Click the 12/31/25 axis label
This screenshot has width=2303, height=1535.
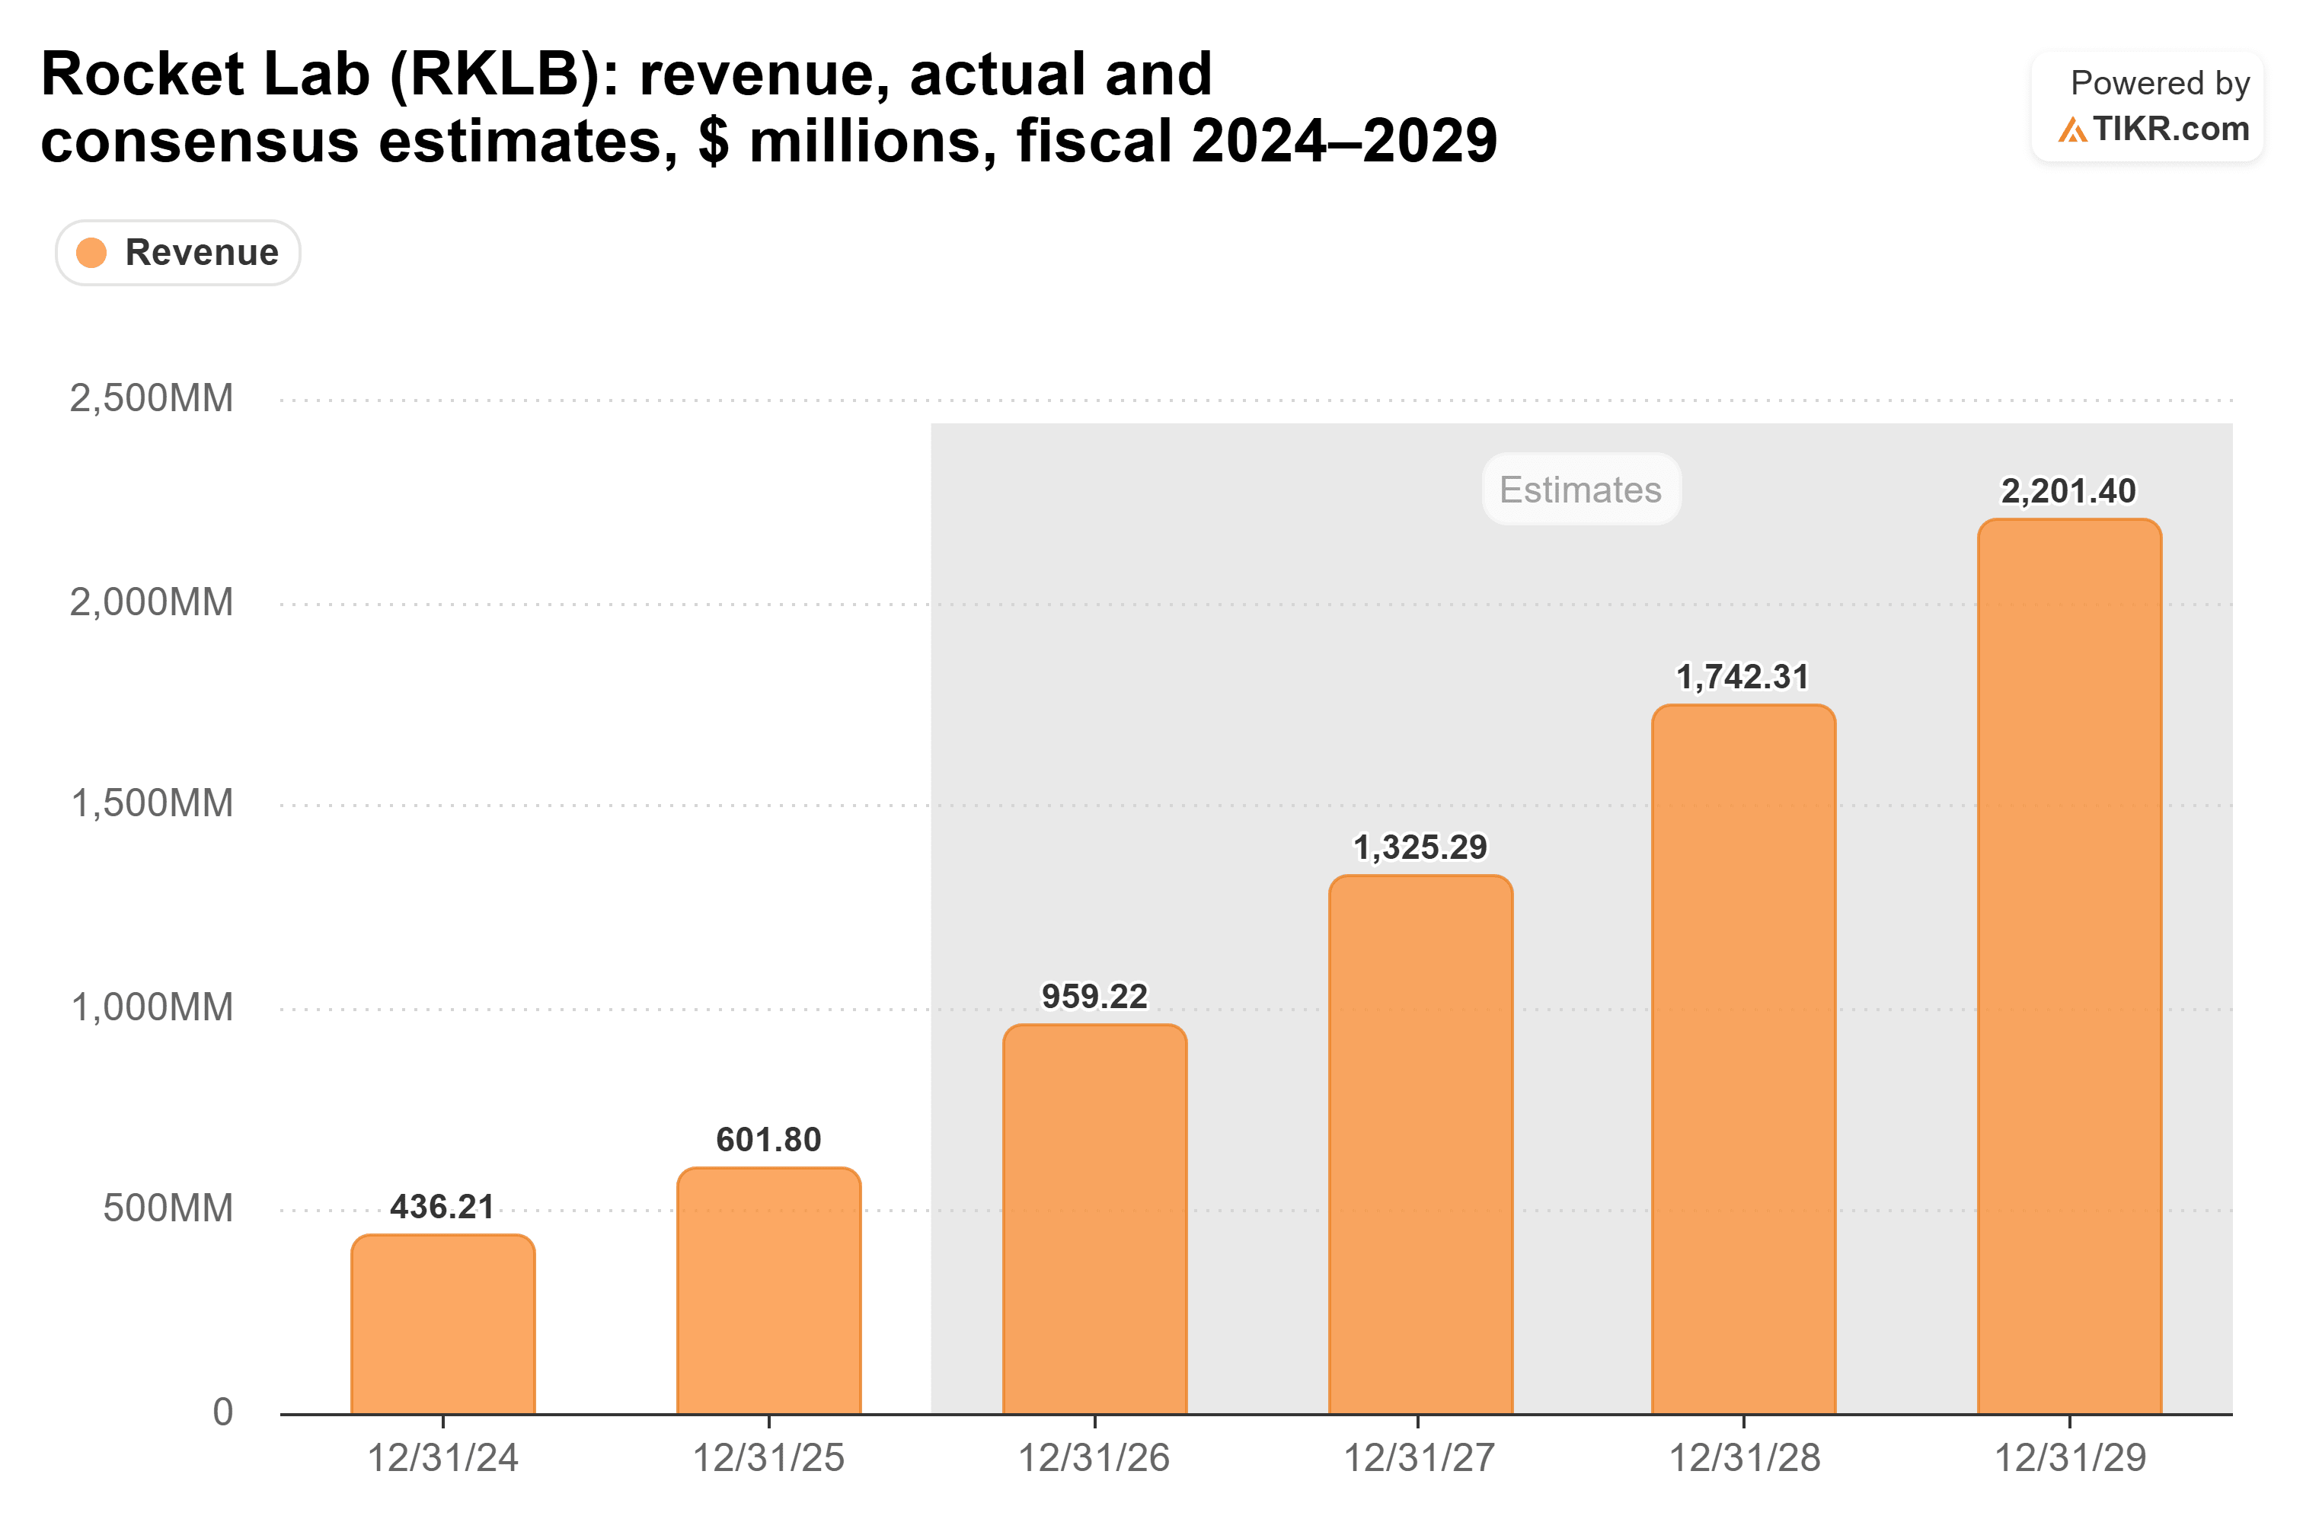coord(768,1459)
